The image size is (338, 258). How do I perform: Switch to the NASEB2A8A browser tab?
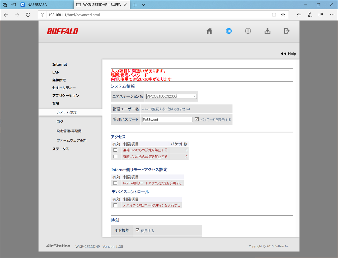pos(46,5)
